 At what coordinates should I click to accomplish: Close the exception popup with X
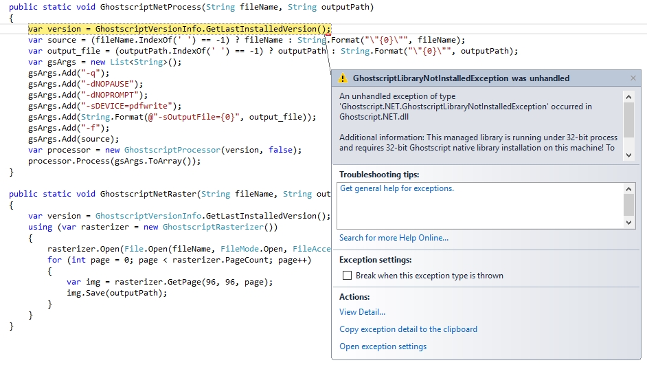[633, 78]
